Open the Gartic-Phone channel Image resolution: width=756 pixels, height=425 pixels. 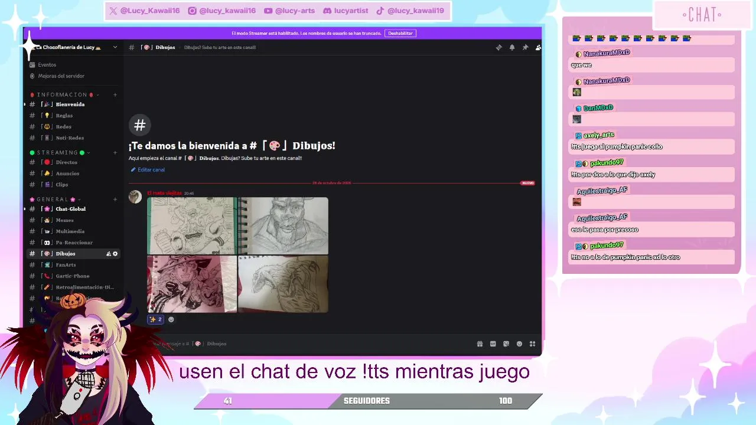(x=73, y=276)
